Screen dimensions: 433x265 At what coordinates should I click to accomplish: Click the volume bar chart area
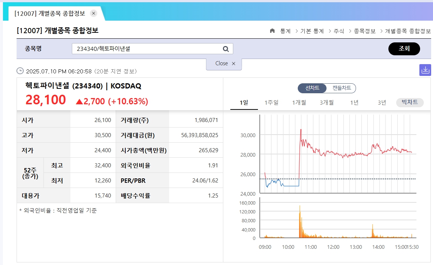pos(338,217)
